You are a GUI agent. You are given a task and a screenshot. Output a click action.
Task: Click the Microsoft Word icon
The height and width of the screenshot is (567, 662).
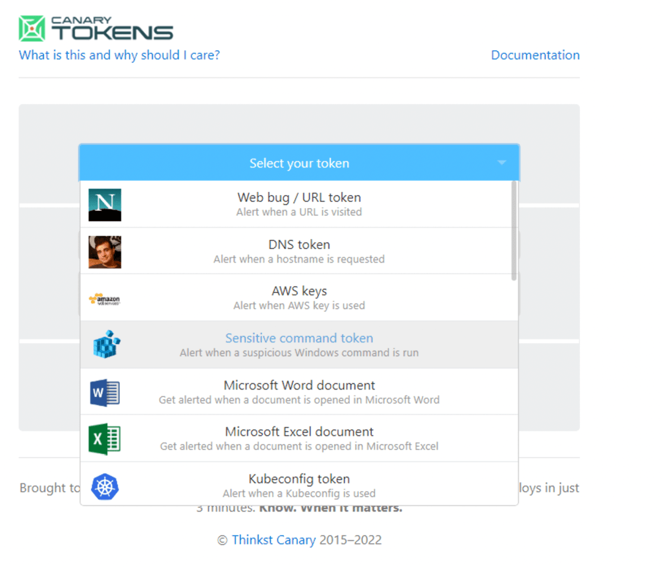[x=105, y=392]
